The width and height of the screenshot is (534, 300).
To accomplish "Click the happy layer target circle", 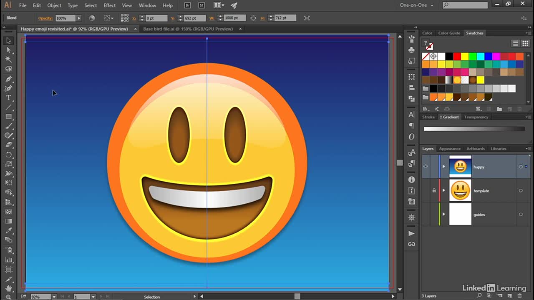I will [521, 167].
